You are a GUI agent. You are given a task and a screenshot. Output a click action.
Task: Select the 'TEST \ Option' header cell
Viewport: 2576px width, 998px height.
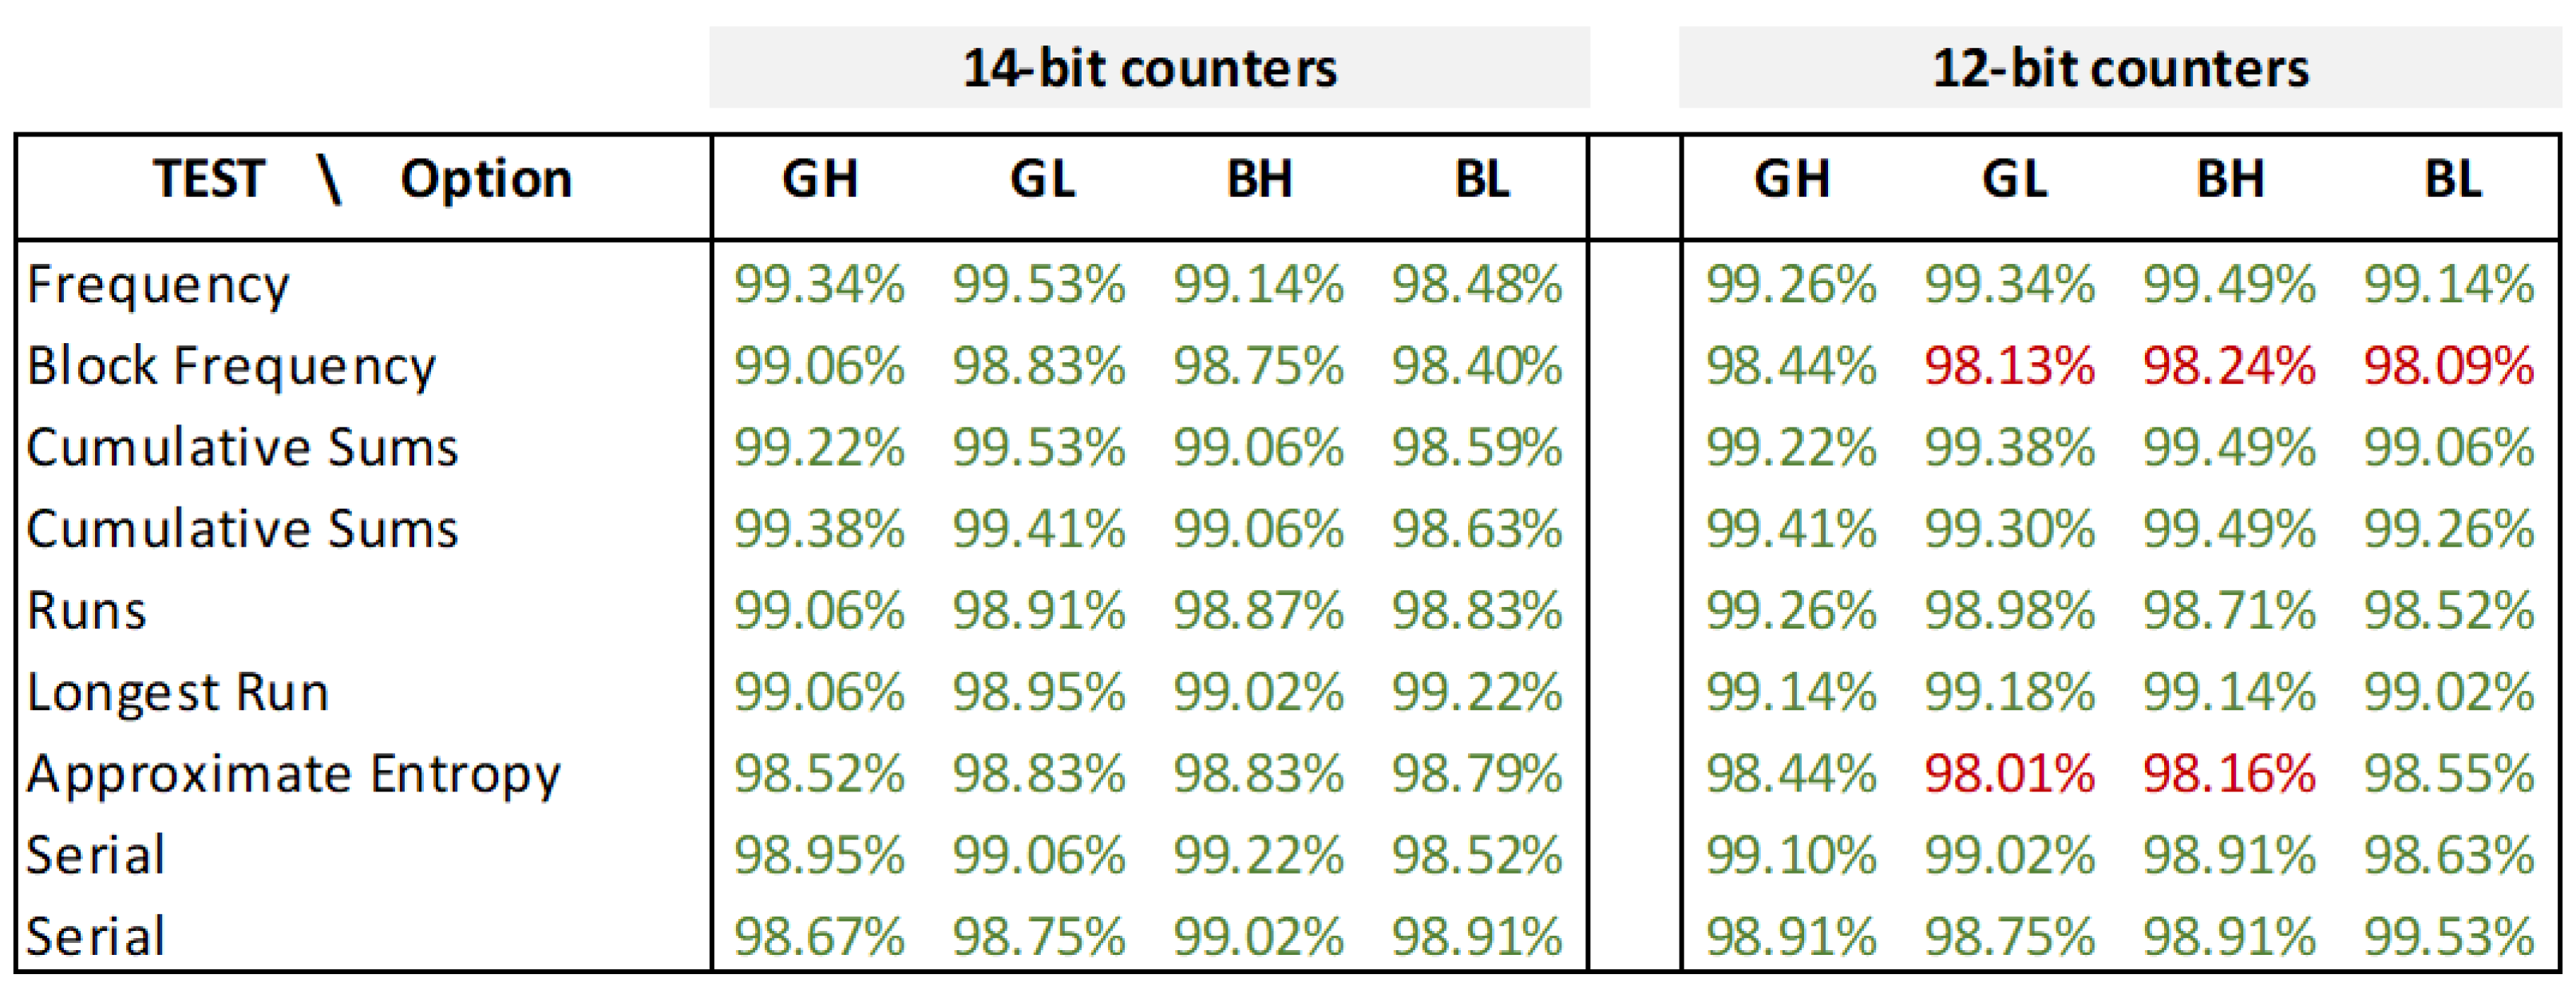pos(362,179)
